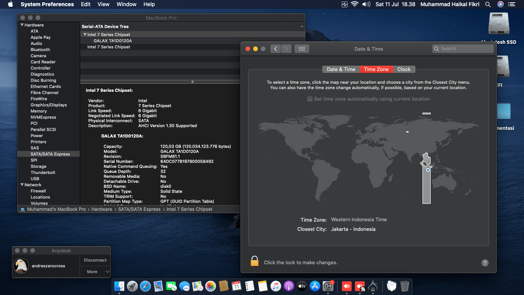This screenshot has width=524, height=295.
Task: Open the Apple menu
Action: 10,4
